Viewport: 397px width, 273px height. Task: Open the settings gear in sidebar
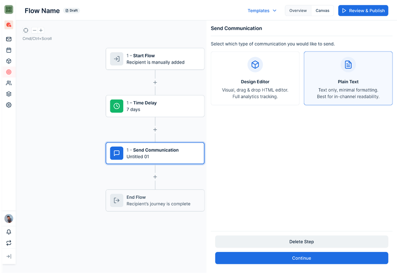[9, 105]
